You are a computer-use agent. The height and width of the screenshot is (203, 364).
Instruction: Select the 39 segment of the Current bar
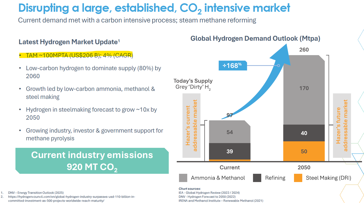[229, 151]
